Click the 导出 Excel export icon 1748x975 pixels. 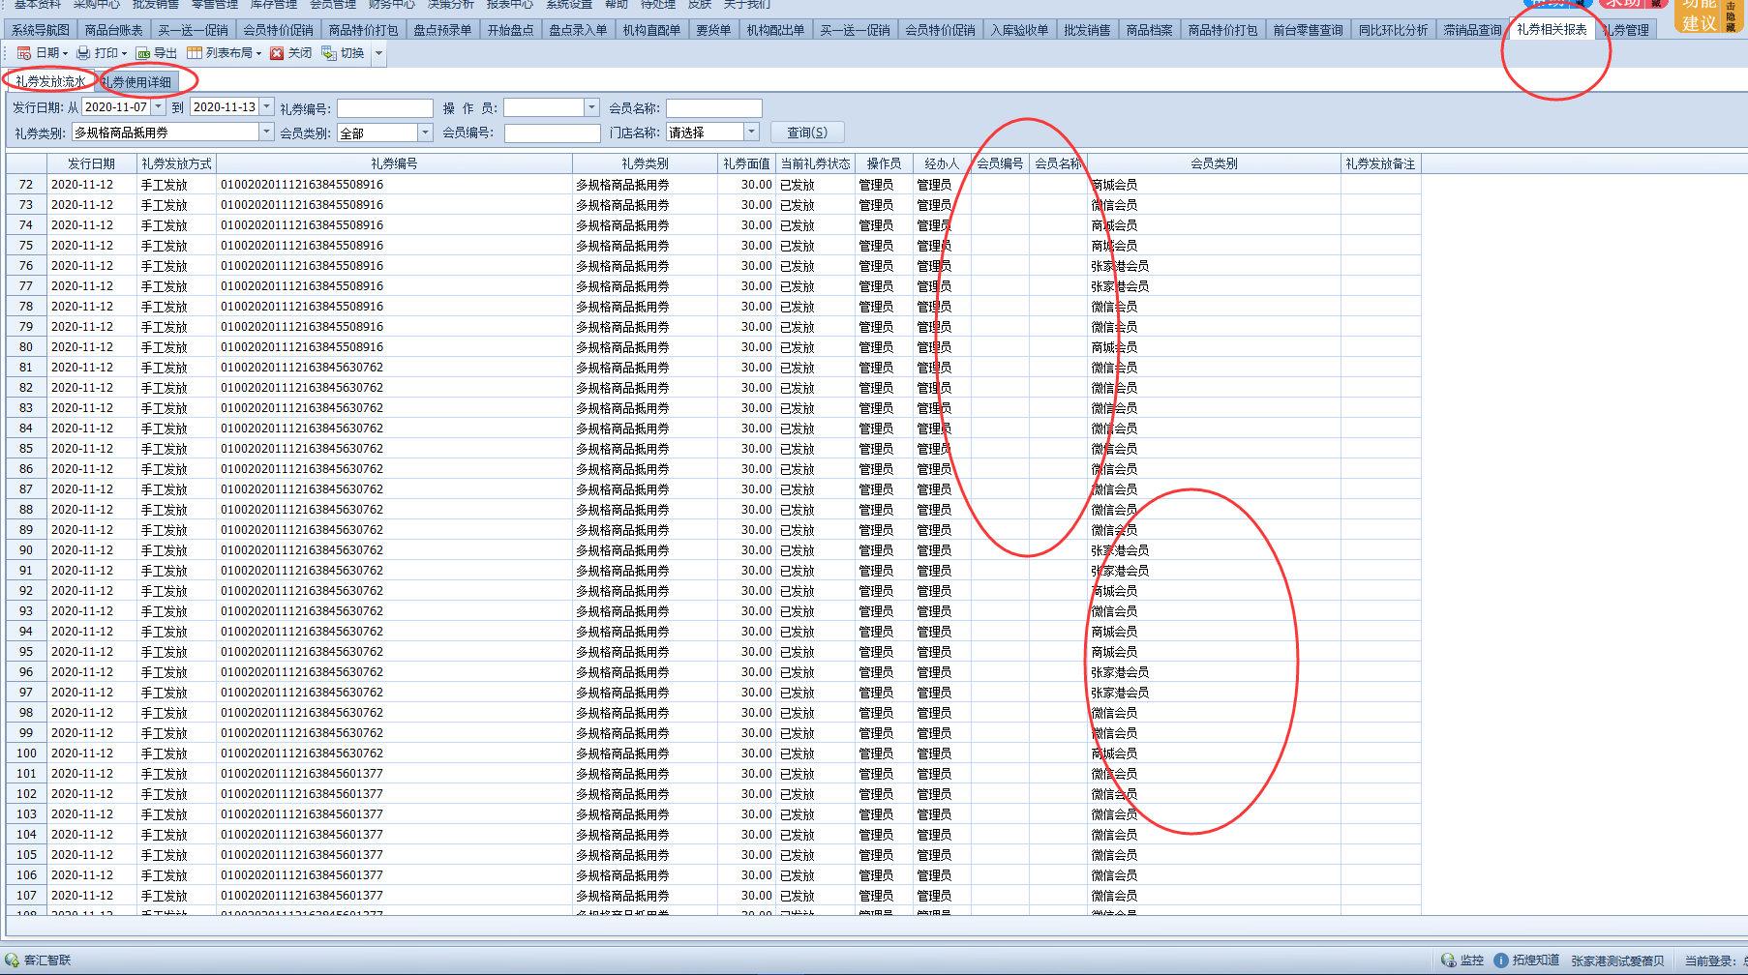pos(143,53)
